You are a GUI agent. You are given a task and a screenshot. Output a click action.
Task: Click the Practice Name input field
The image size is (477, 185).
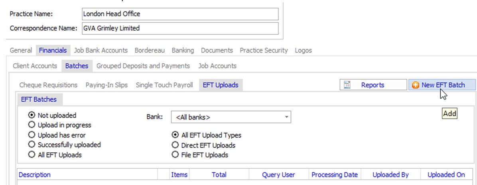(179, 14)
